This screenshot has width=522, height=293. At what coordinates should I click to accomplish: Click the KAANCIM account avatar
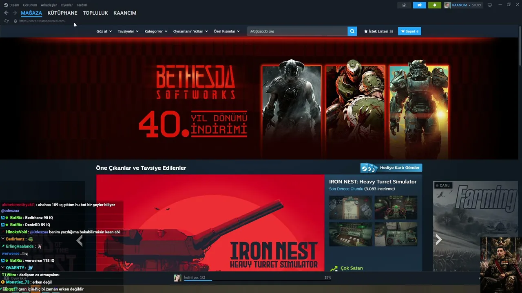[x=447, y=5]
